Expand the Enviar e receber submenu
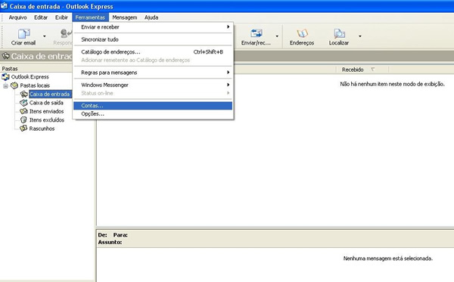 pos(153,27)
